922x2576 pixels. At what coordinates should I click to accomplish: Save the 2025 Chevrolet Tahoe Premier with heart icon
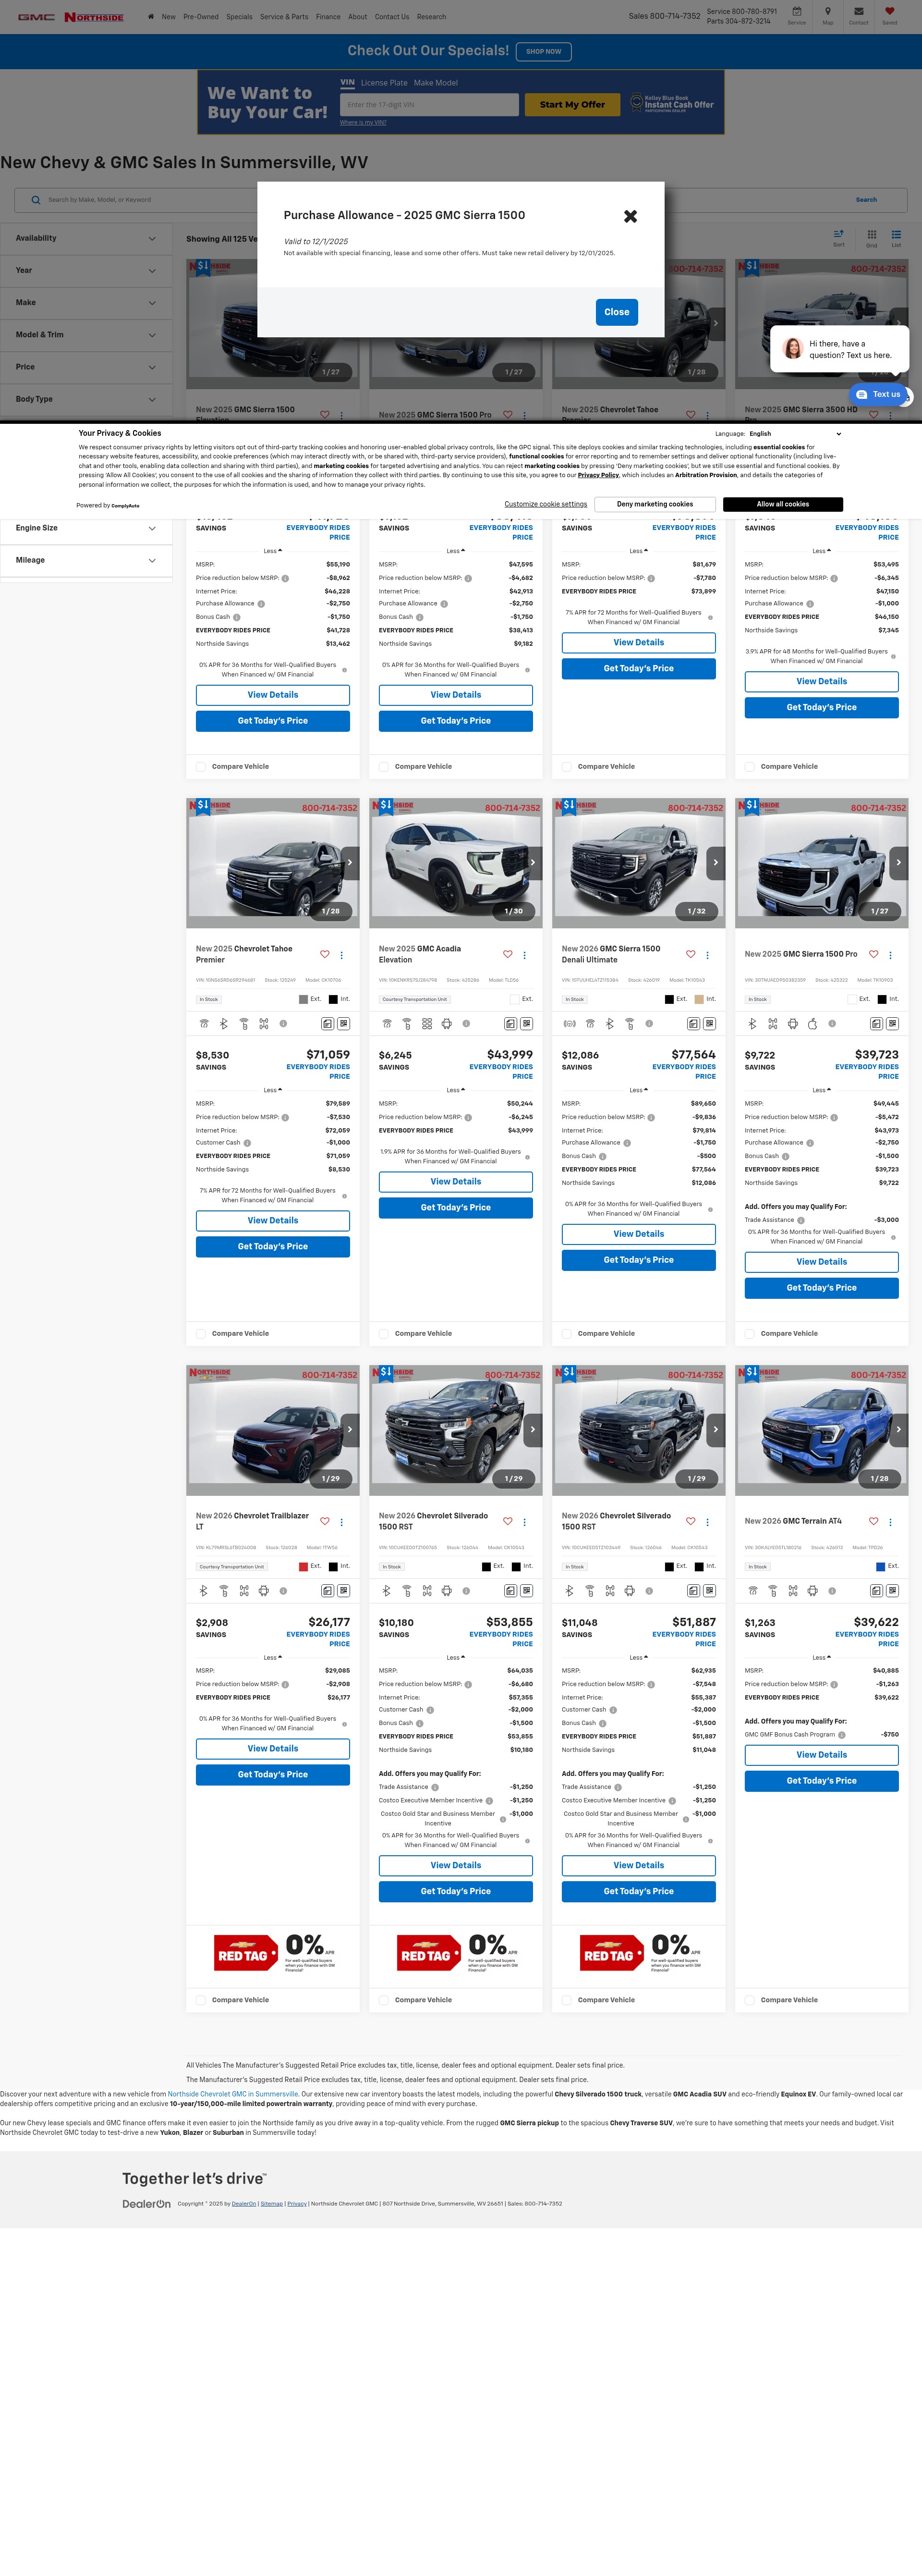[325, 954]
